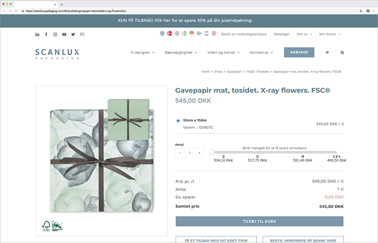Click the quantity discount slider handle
378x243 pixels.
point(212,152)
